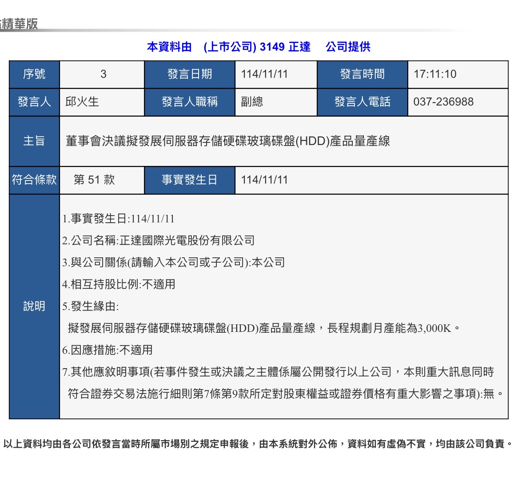Select line 6.因應措施:不適用
526x492 pixels.
coord(108,350)
